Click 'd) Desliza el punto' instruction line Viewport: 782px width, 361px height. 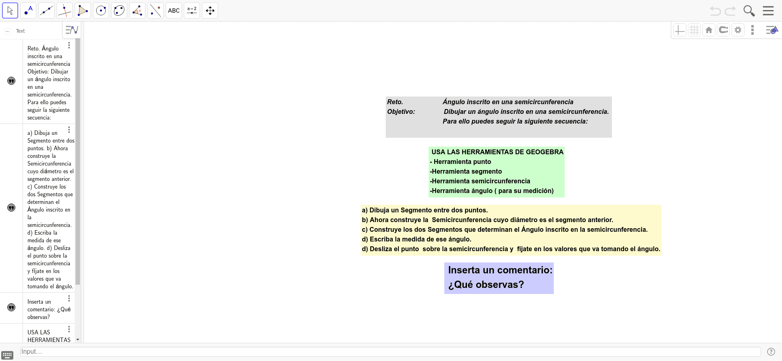[511, 249]
